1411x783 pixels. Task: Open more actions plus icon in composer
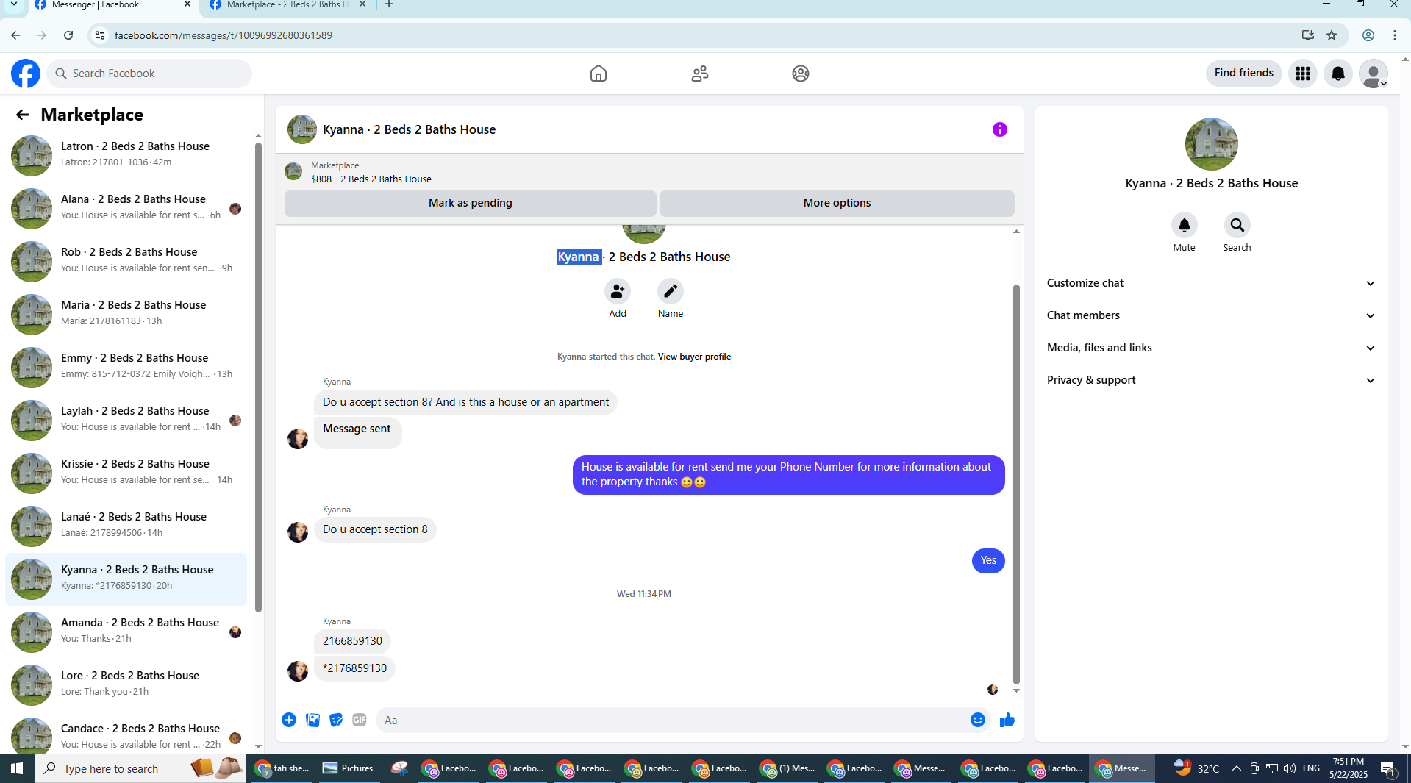click(289, 720)
